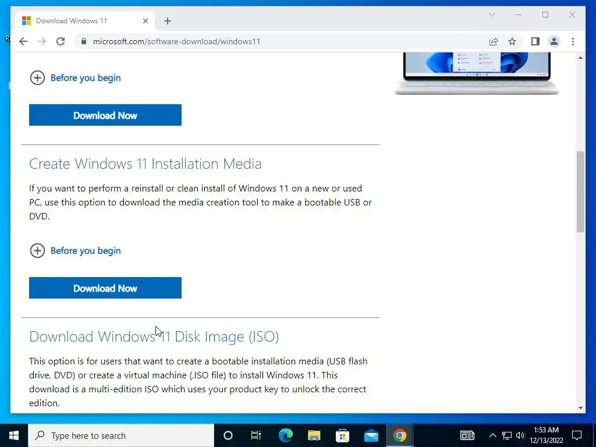Viewport: 596px width, 447px height.
Task: Click Download Now for Installation Media
Action: [105, 288]
